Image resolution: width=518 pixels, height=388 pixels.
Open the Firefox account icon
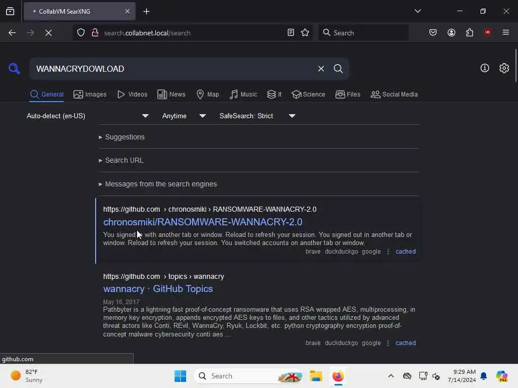(451, 33)
